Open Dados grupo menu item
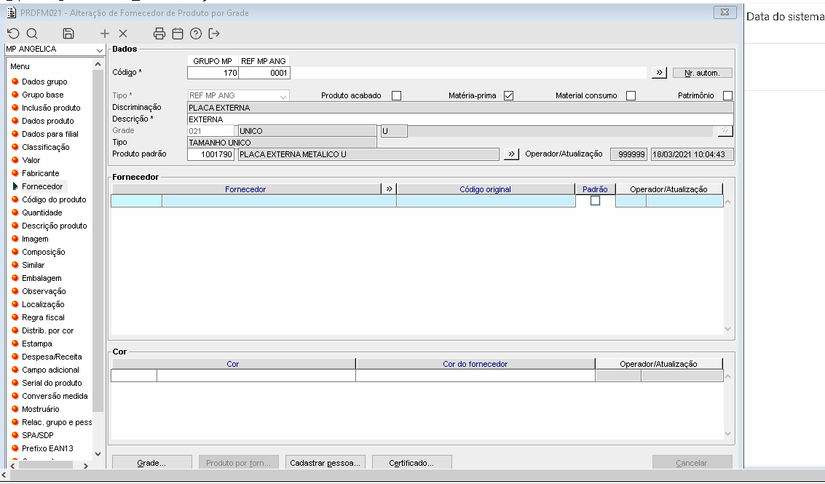Viewport: 825px width, 484px height. coord(44,82)
